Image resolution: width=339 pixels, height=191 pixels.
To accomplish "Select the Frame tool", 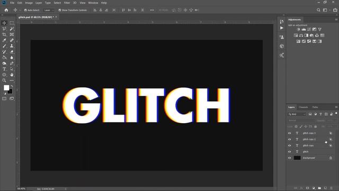I will (x=12, y=34).
